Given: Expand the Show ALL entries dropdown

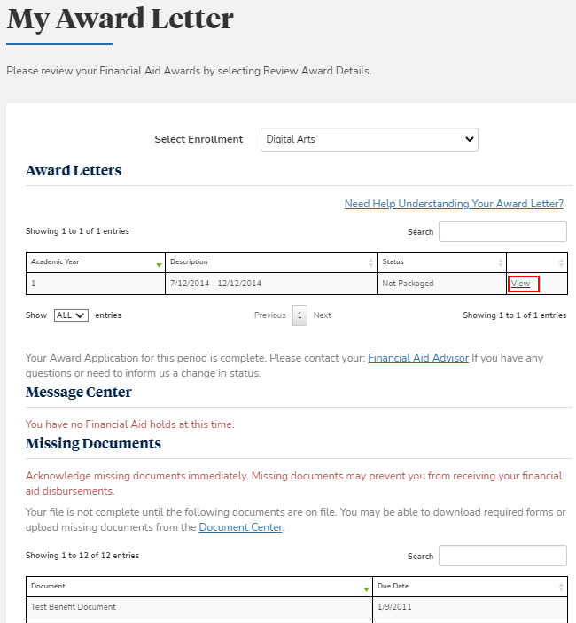Looking at the screenshot, I should tap(71, 315).
